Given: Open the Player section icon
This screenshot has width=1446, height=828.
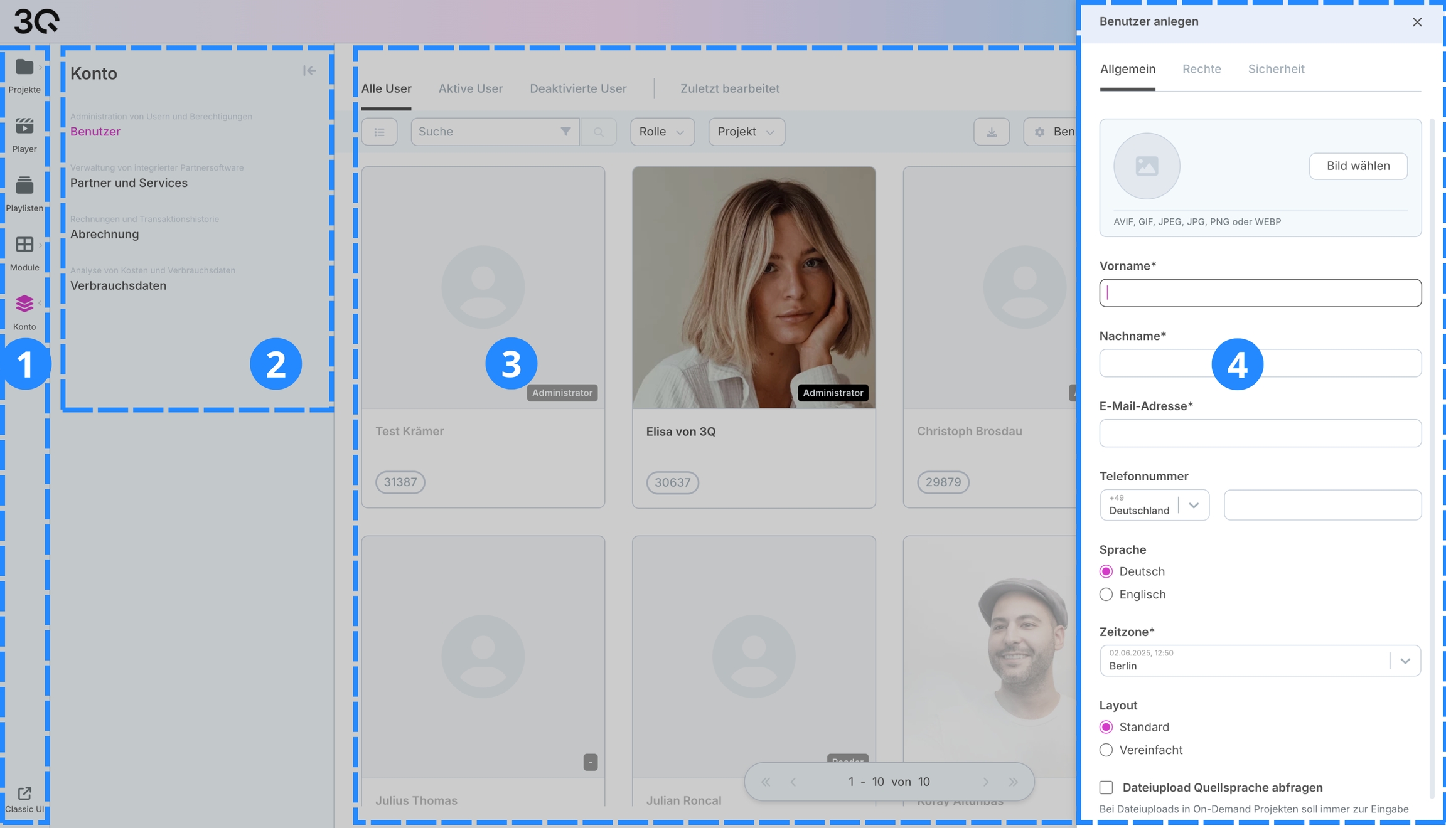Looking at the screenshot, I should pyautogui.click(x=24, y=127).
